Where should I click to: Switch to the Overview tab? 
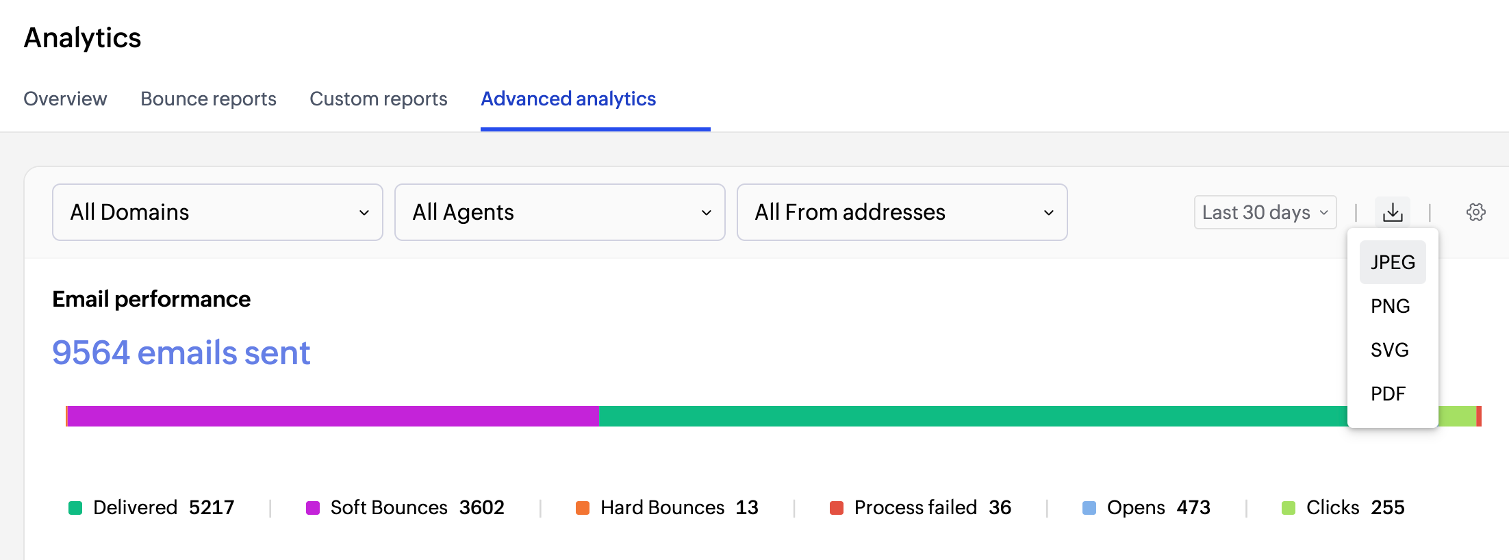click(x=65, y=99)
